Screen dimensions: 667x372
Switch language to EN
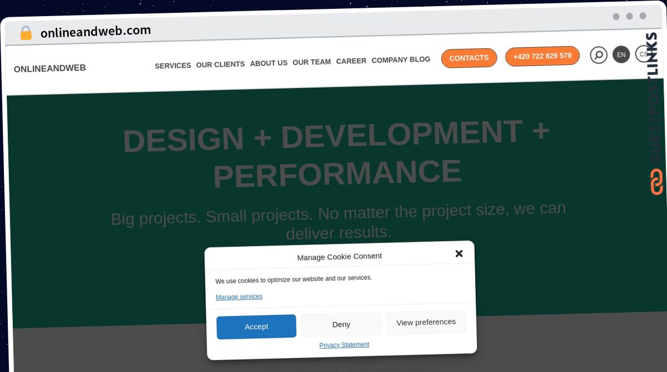pos(621,54)
